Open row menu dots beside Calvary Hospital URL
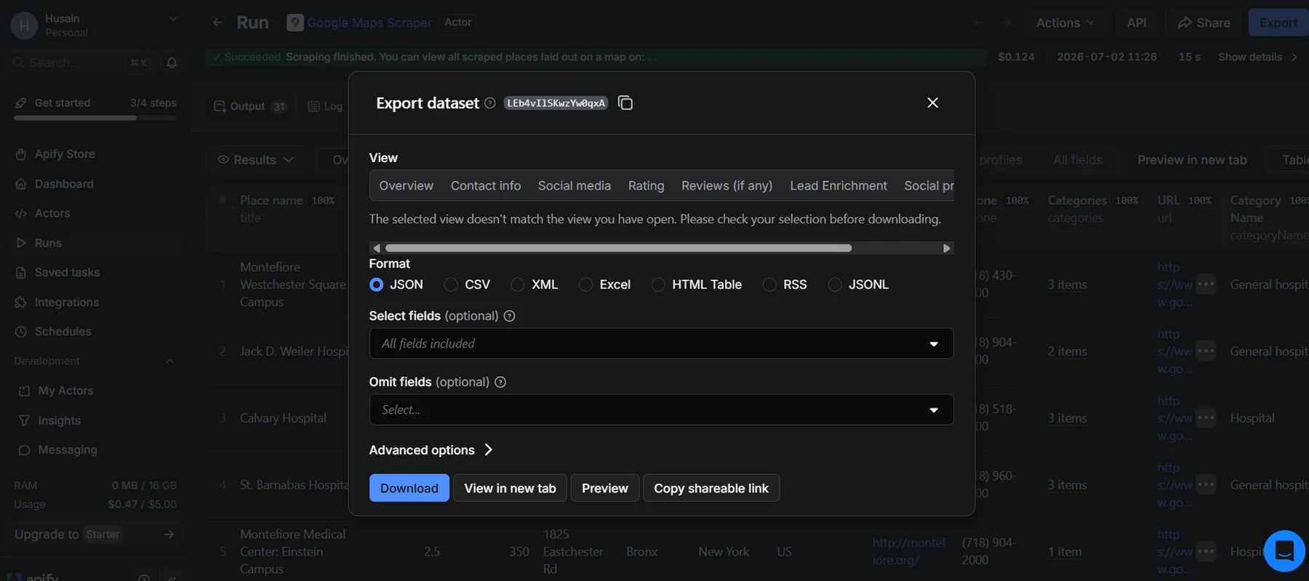Screen dimensions: 1309x581 click(x=1206, y=417)
